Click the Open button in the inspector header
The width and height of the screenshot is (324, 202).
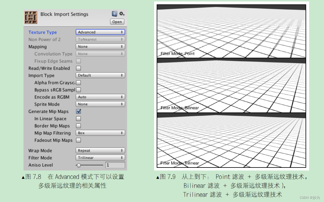[117, 21]
